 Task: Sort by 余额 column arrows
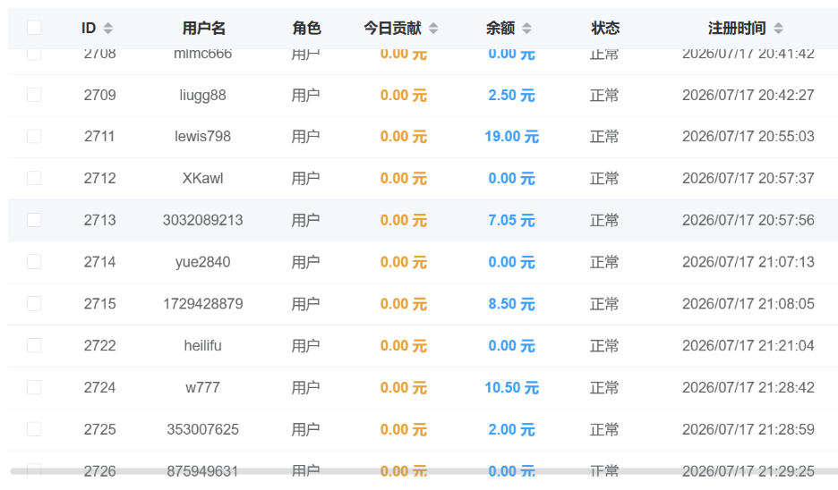(527, 29)
